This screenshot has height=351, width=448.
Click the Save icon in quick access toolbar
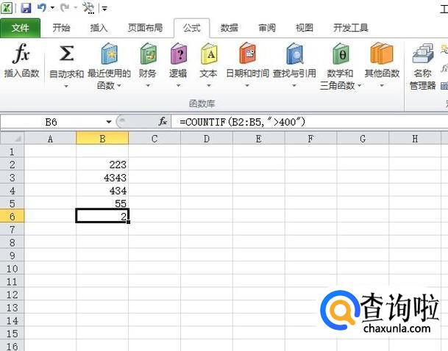click(26, 8)
